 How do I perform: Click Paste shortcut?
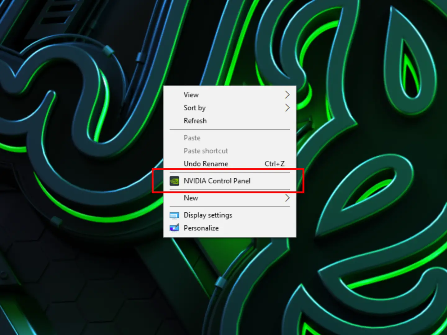tap(205, 151)
